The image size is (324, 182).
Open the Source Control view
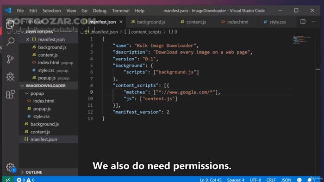point(10,59)
